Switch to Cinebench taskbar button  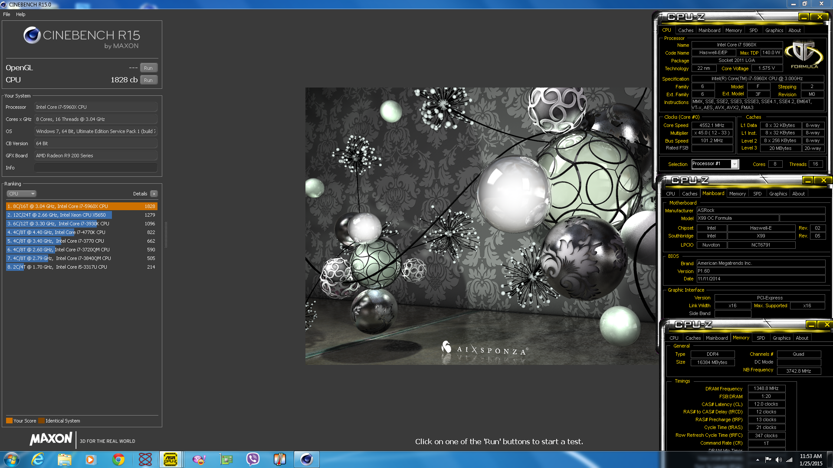(x=307, y=459)
